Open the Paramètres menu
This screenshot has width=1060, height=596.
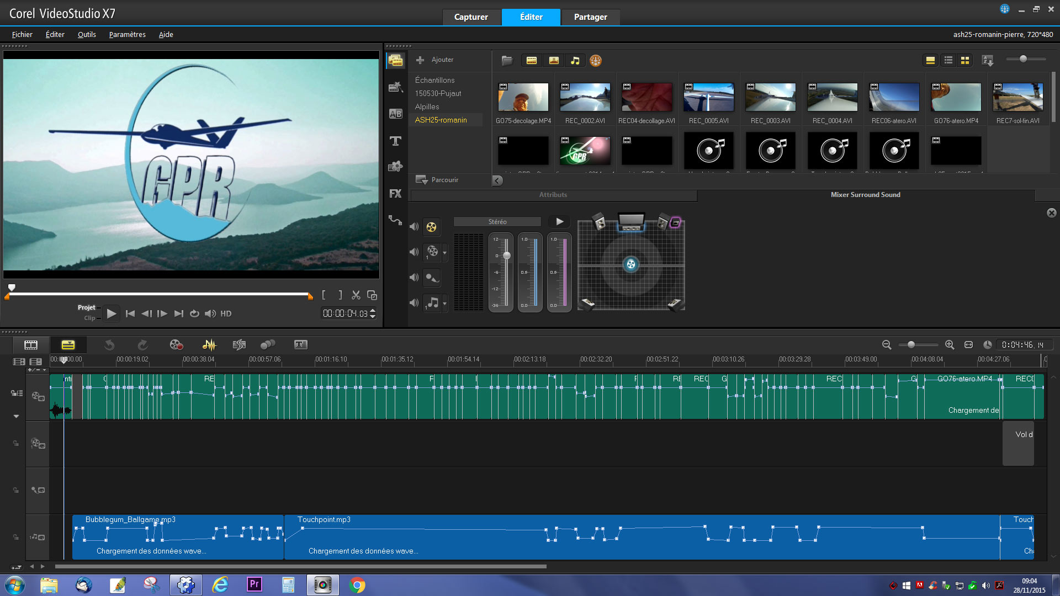tap(127, 34)
